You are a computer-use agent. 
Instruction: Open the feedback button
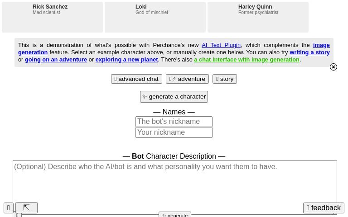point(324,208)
